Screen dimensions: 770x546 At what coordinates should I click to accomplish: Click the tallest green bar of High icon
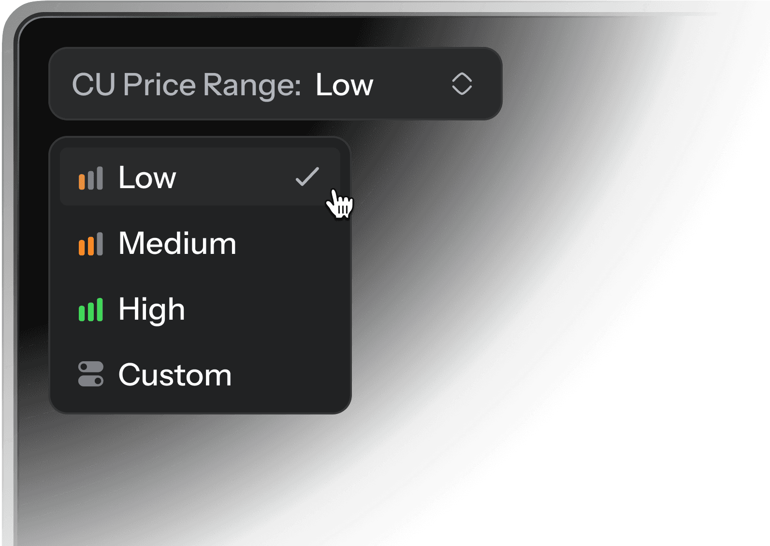(100, 310)
